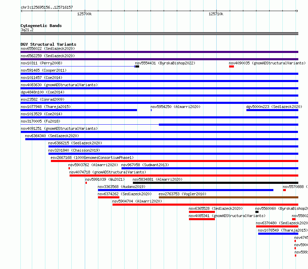The image size is (308, 269).
Task: Select nsv967058 (Sudmant2013) label
Action: 145,165
